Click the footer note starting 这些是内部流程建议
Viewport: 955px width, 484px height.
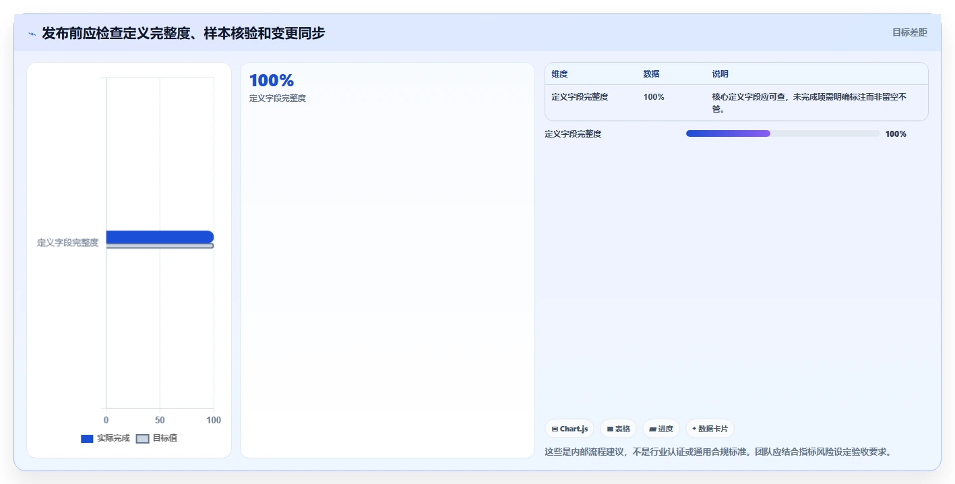pos(719,452)
